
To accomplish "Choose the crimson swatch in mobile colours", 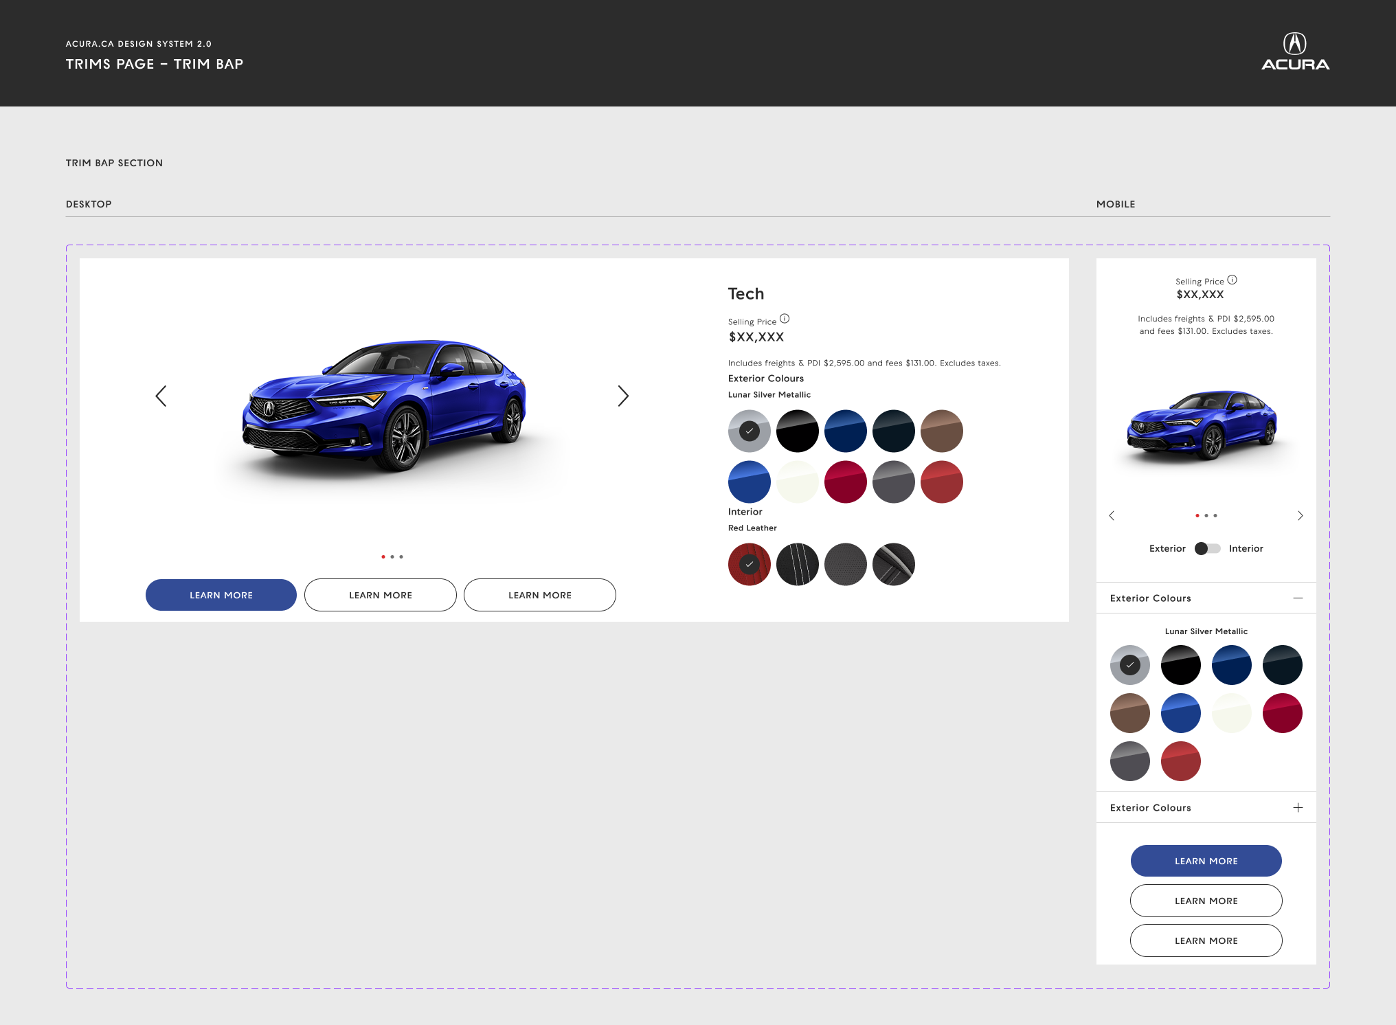I will point(1283,713).
